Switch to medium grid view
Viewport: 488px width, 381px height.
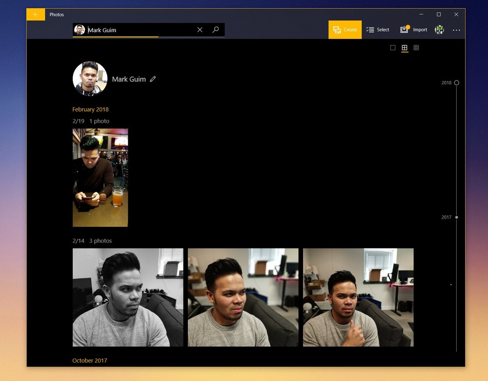[x=405, y=48]
